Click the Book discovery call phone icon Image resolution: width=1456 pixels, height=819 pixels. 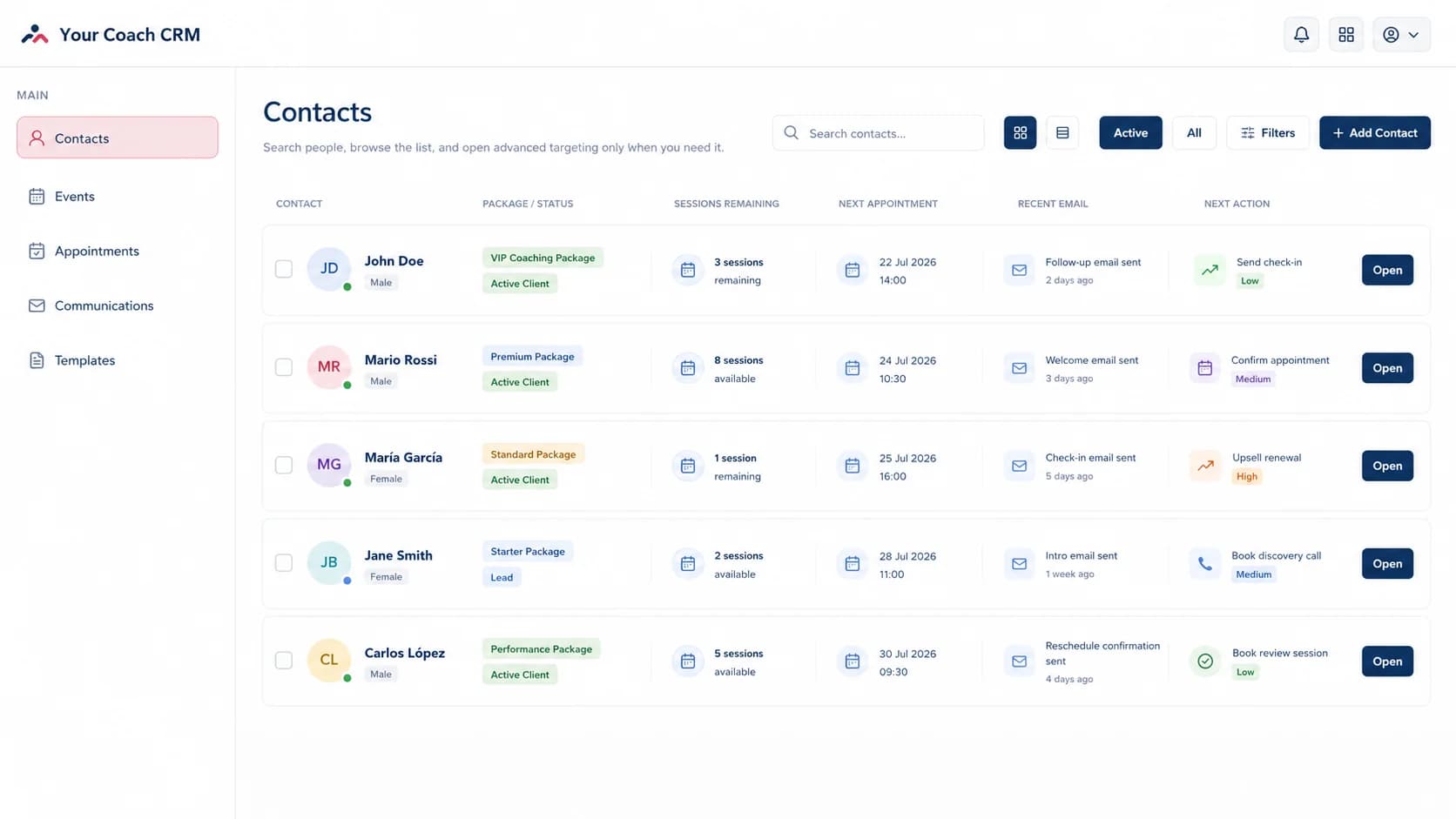1204,565
